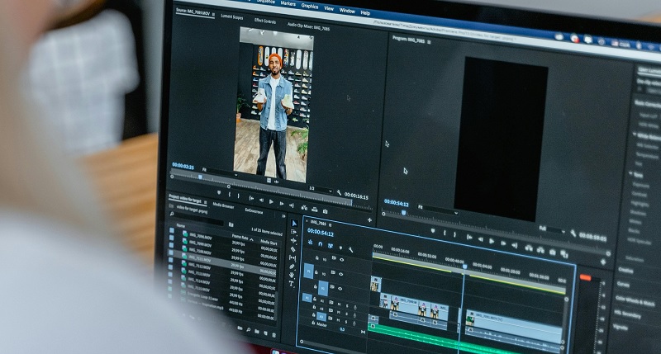The width and height of the screenshot is (661, 354).
Task: Open the Window menu
Action: (347, 11)
